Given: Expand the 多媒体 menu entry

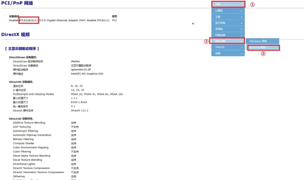Looking at the screenshot, I should tap(228, 29).
